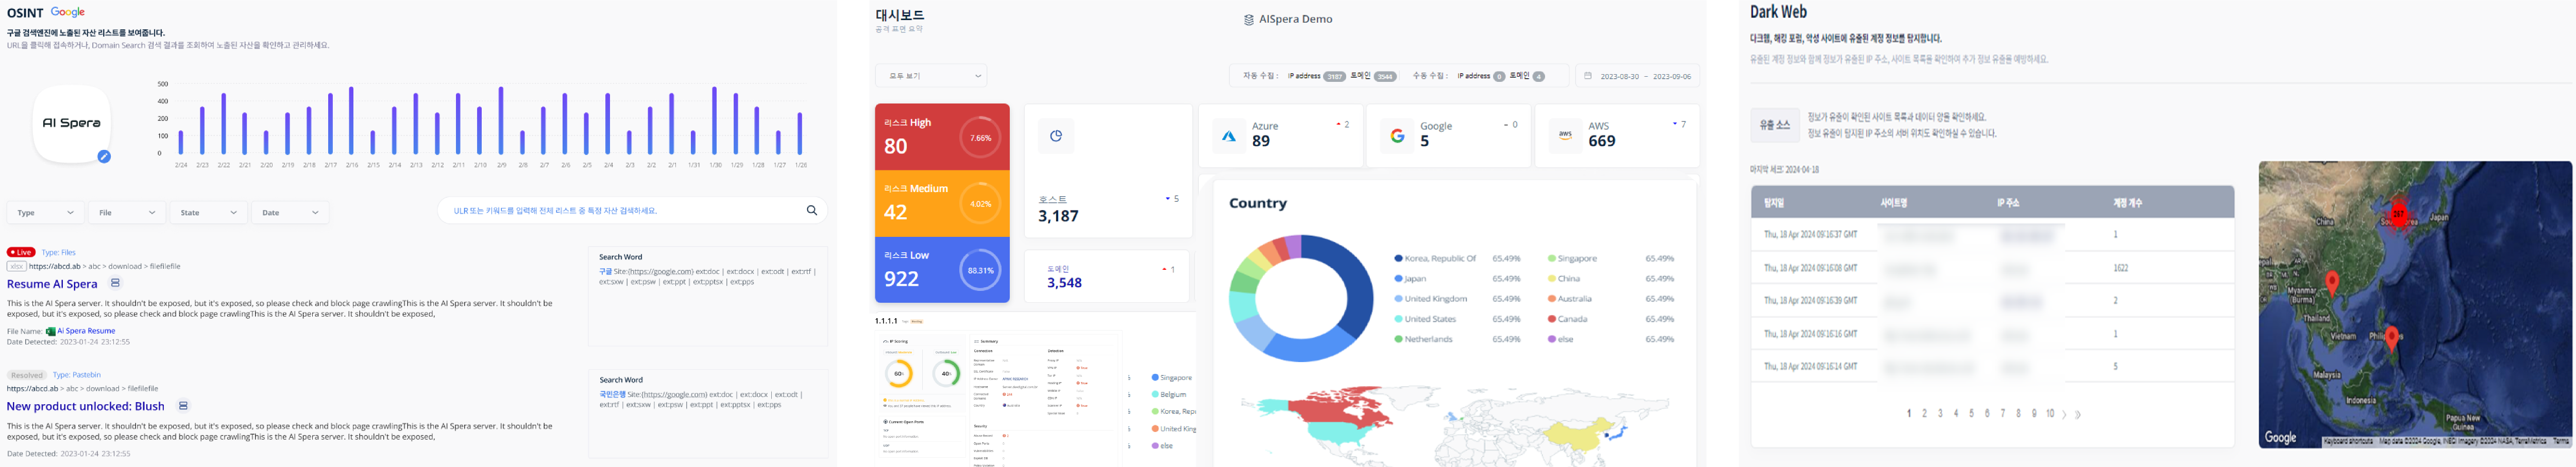This screenshot has height=467, width=2576.
Task: Click the AWS logo icon
Action: (x=1565, y=135)
